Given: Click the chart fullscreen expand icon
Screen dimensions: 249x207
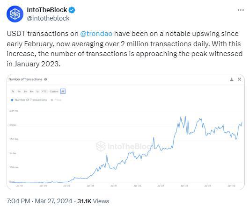Looking at the screenshot, I should [x=239, y=79].
